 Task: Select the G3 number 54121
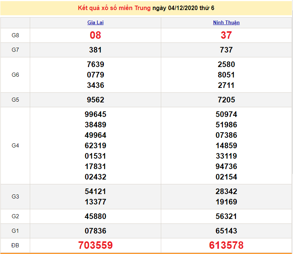coord(95,191)
